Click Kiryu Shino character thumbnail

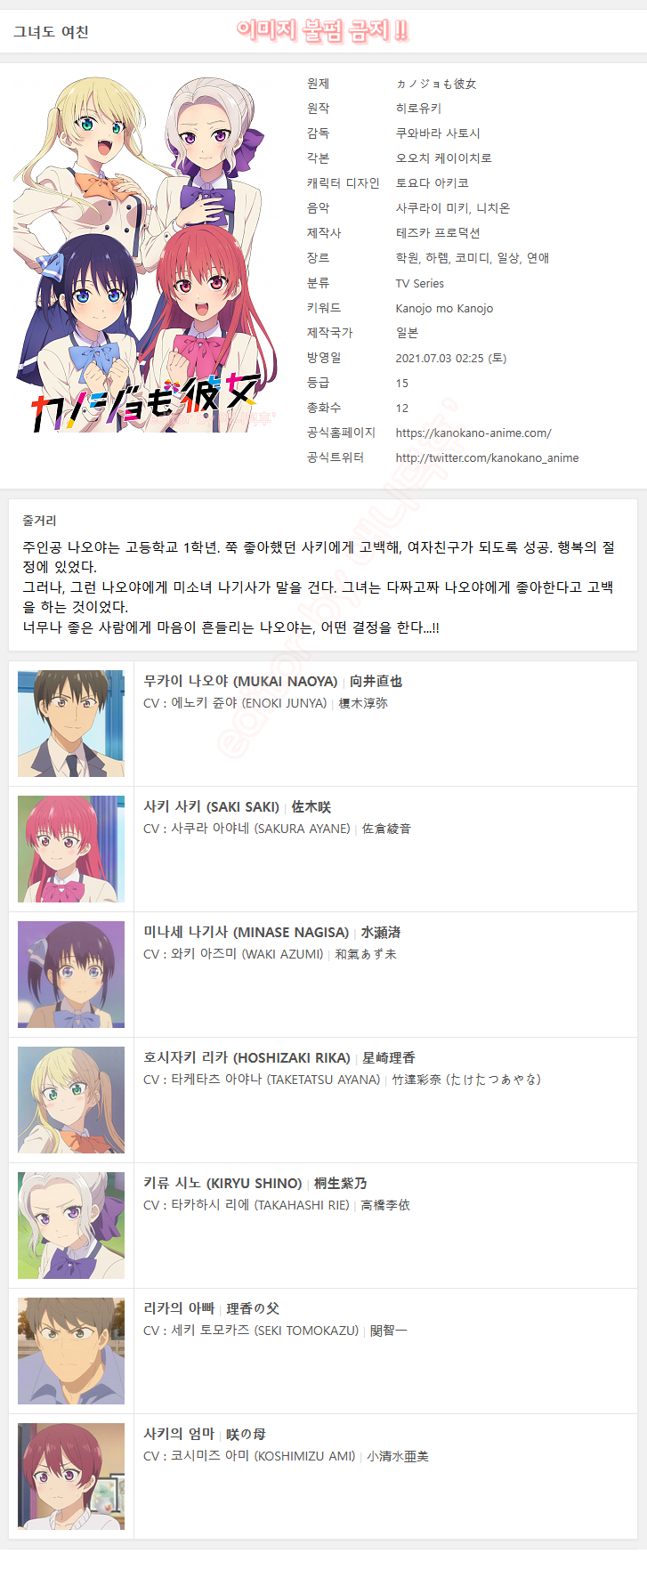[x=71, y=1226]
